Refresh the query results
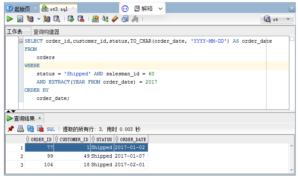 point(30,129)
